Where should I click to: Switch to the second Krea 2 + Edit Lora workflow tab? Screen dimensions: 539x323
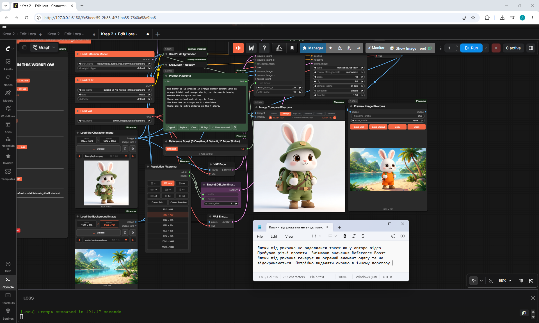(x=71, y=34)
